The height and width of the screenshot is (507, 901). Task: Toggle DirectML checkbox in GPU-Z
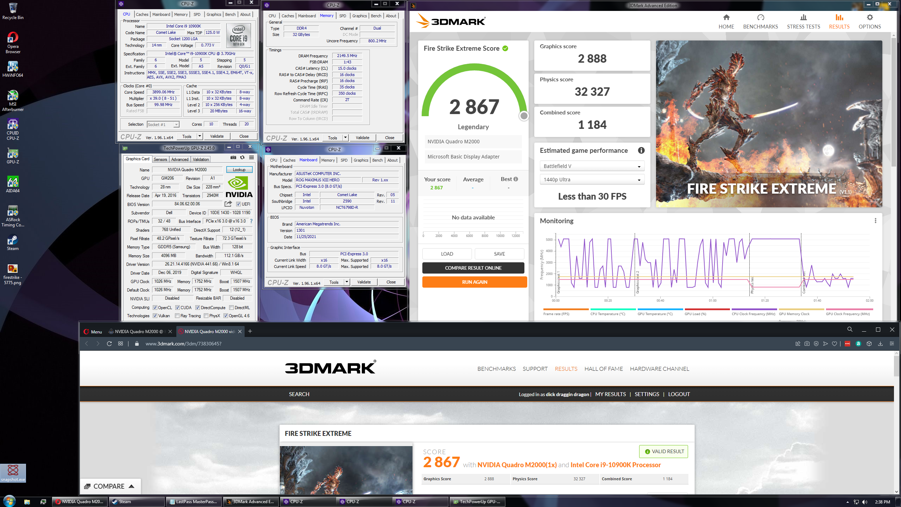click(x=231, y=308)
